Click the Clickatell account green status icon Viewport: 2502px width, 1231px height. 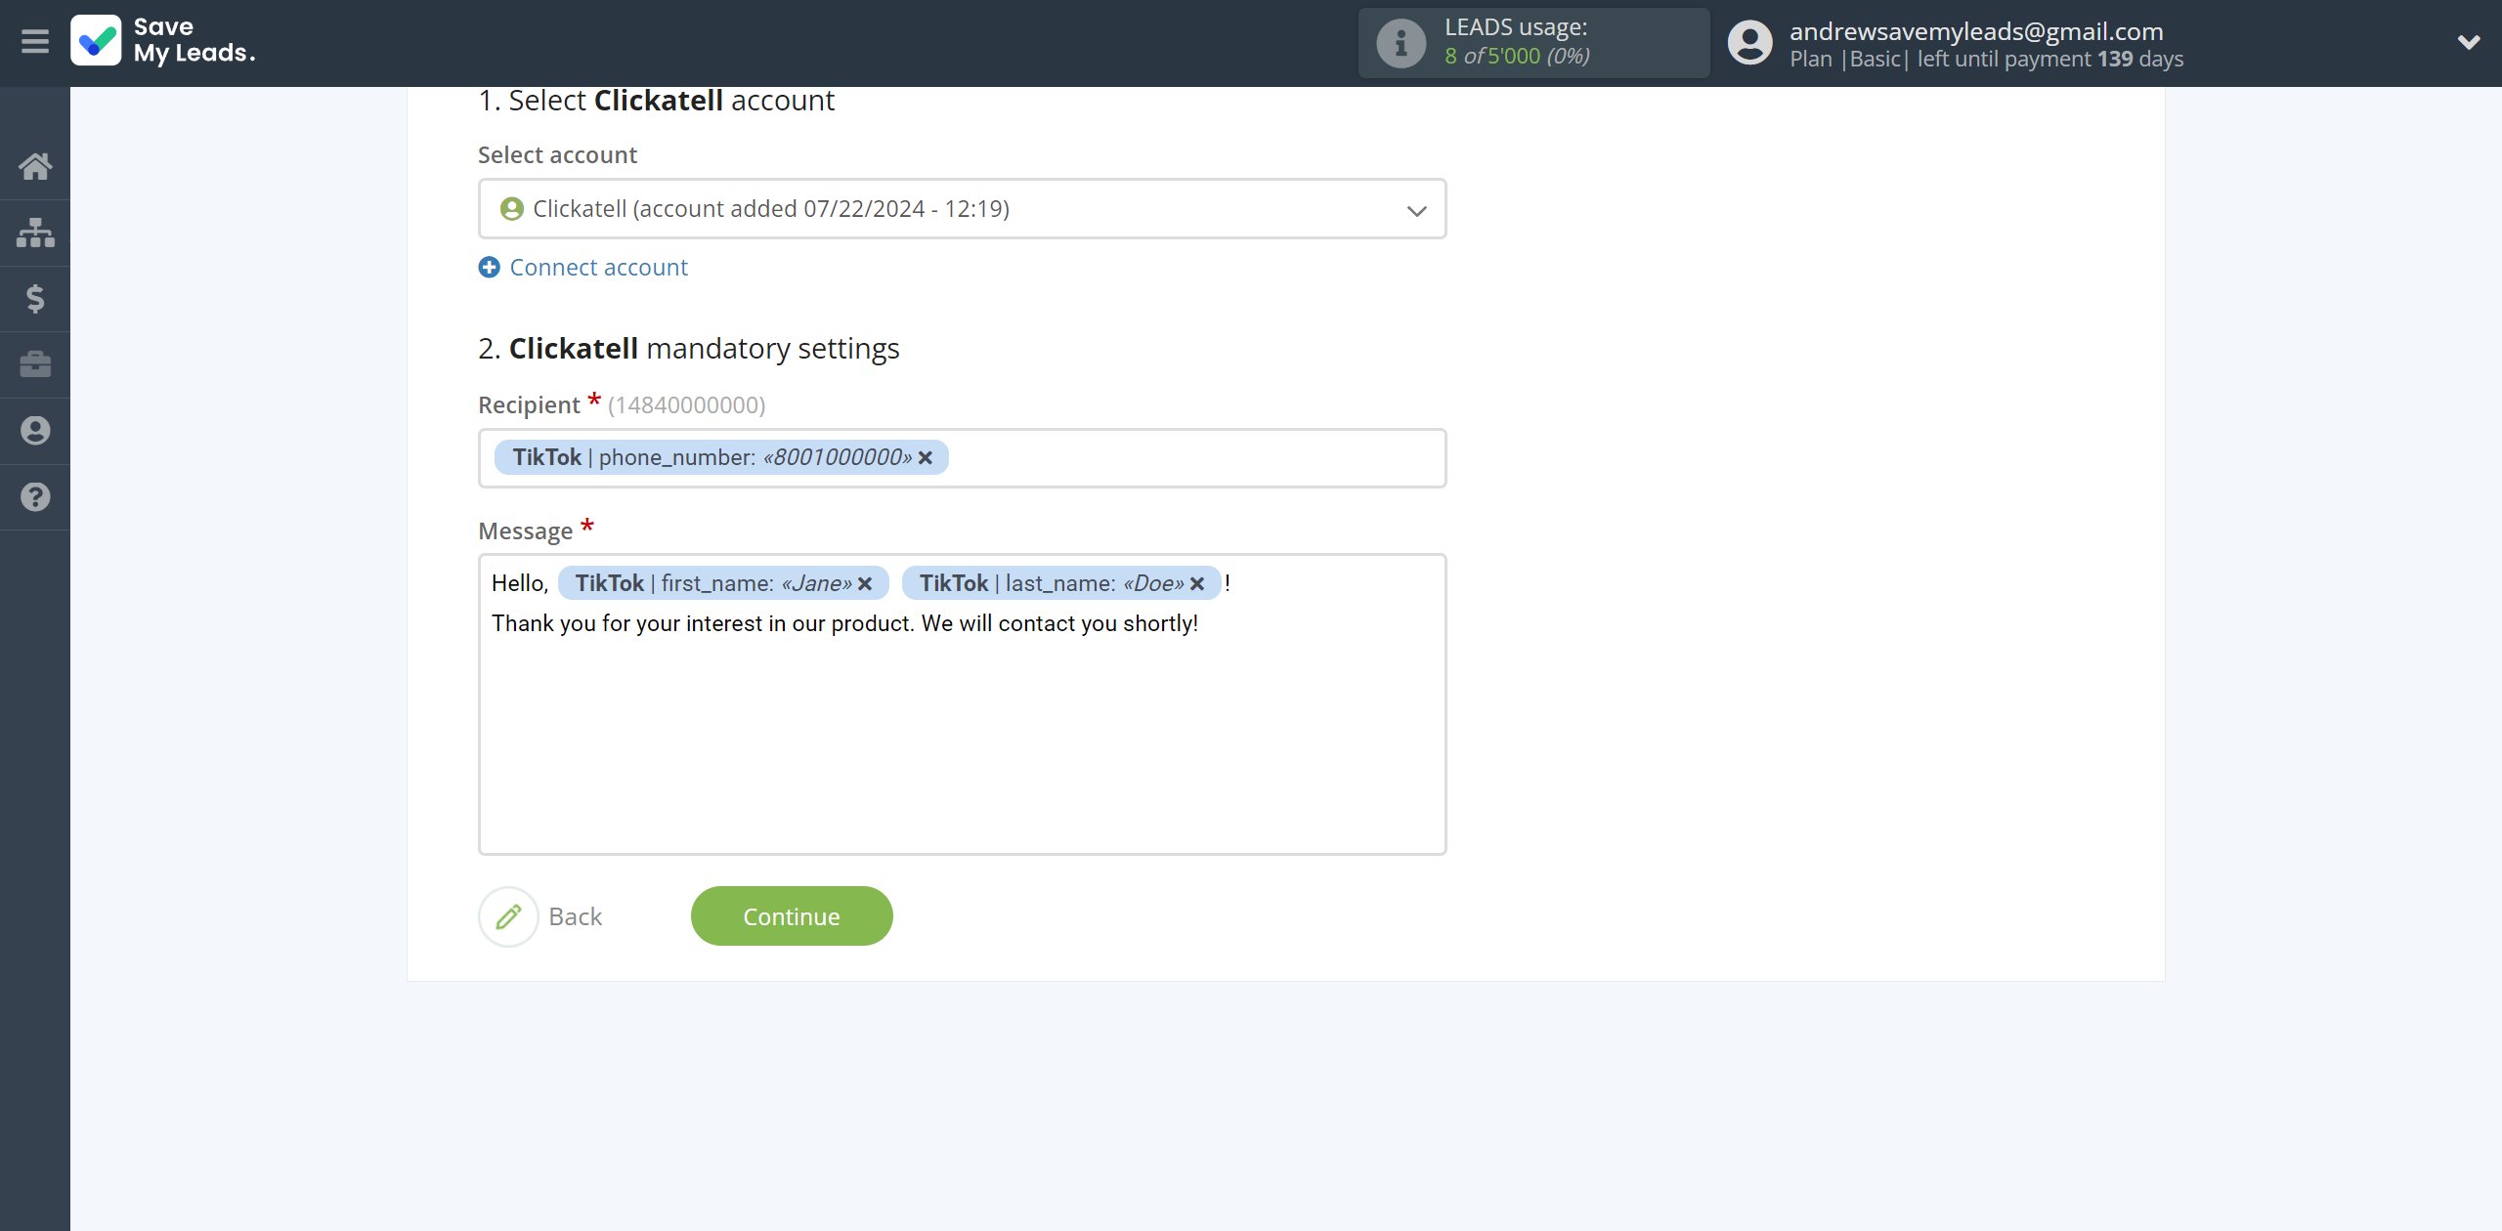(511, 209)
